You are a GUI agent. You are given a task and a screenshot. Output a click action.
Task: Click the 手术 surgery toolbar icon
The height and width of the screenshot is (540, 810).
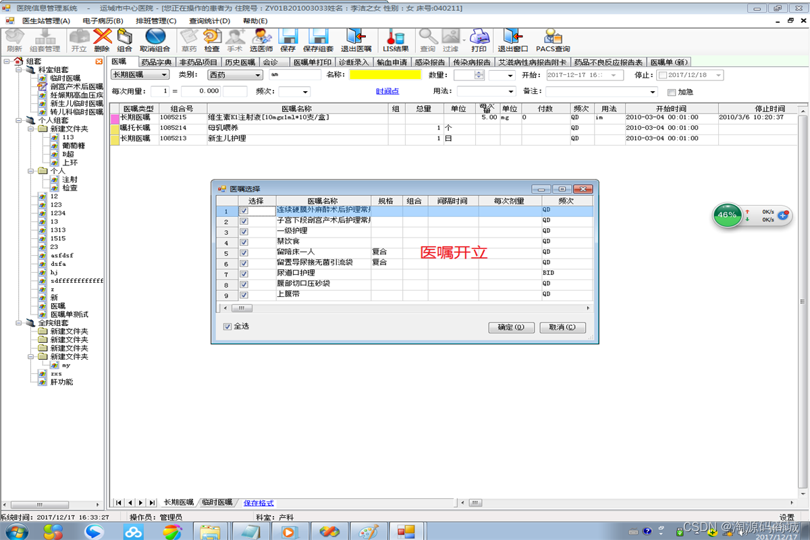pos(235,40)
